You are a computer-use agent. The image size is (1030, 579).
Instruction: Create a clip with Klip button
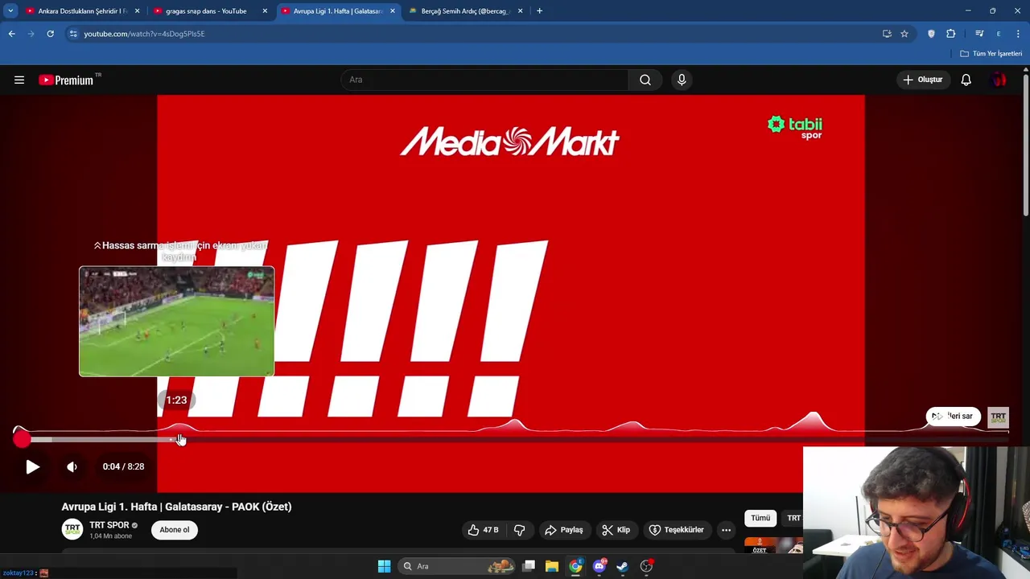point(616,530)
